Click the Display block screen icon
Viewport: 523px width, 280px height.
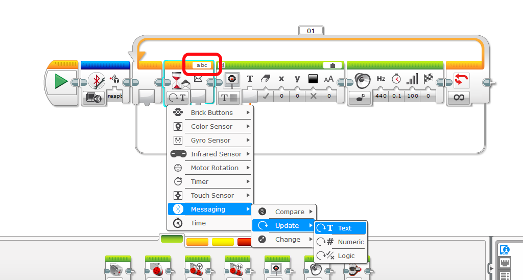pos(232,79)
